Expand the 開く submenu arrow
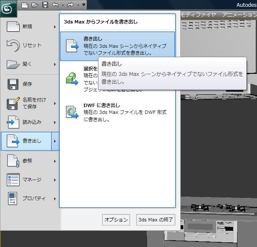Image resolution: width=257 pixels, height=247 pixels. pos(55,64)
